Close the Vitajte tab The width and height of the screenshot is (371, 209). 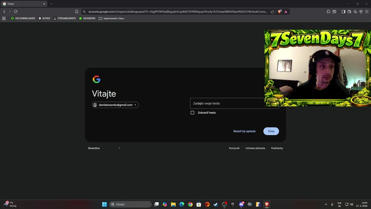click(44, 4)
